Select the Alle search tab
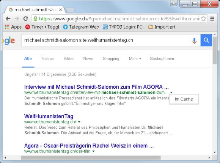Screen dimensions: 220x163 (x=28, y=58)
